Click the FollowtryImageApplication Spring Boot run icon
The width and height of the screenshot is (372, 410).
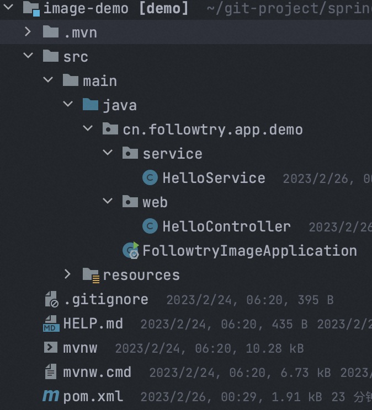131,251
